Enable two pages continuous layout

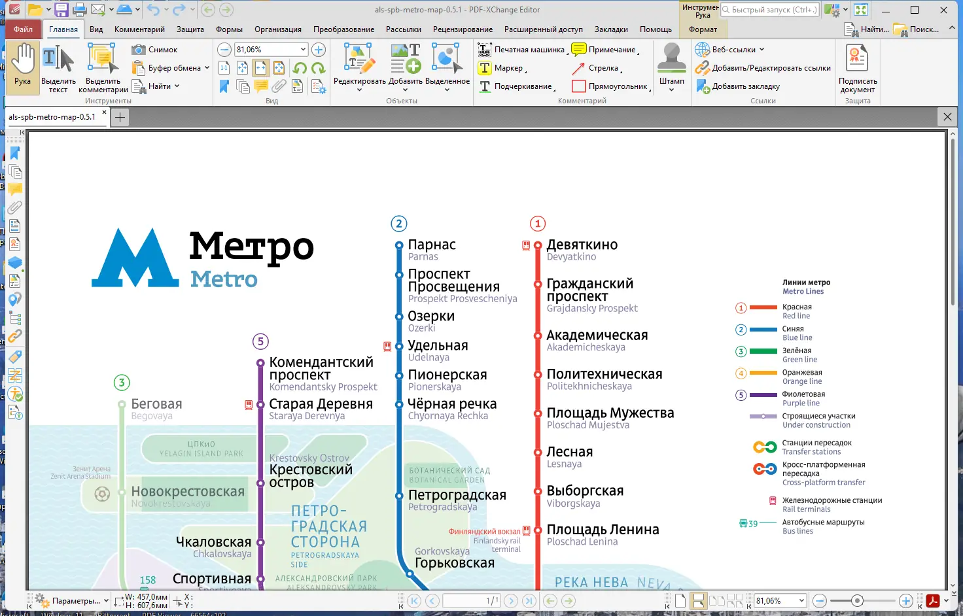(735, 600)
